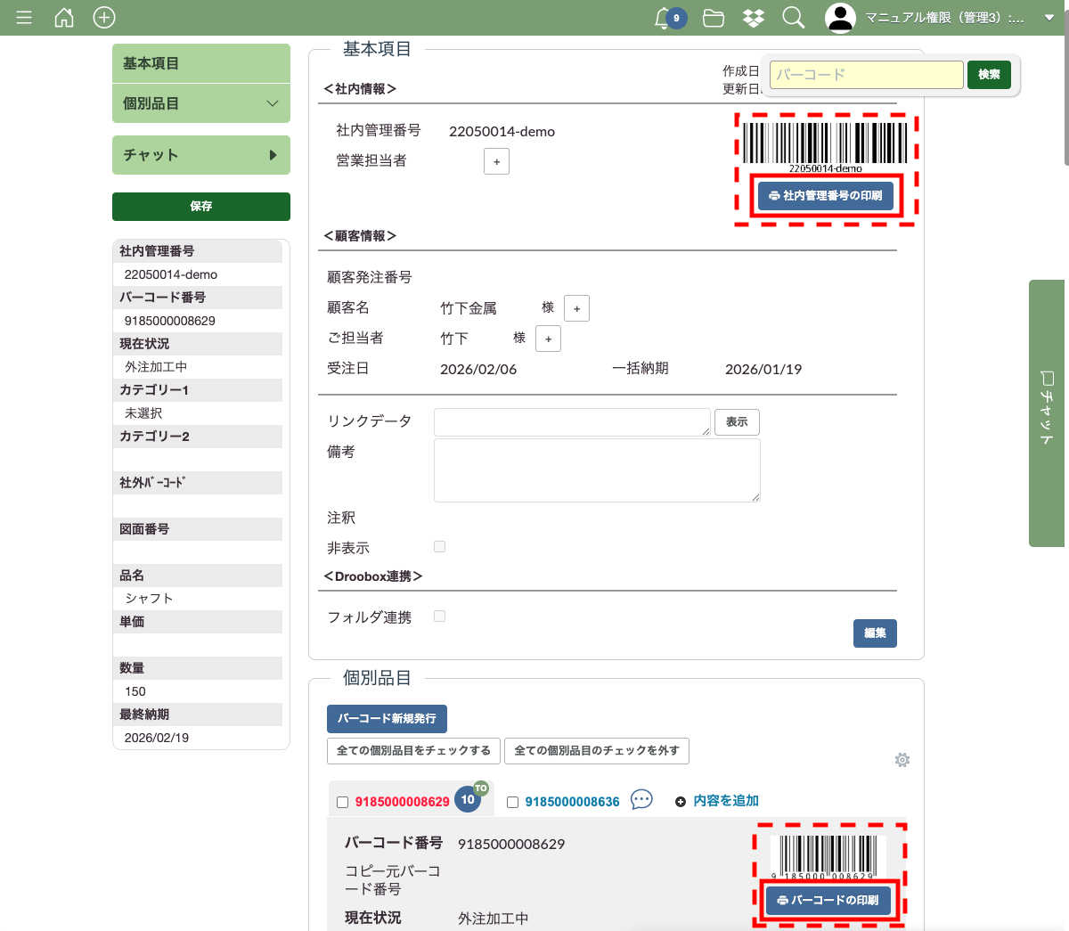This screenshot has height=931, width=1069.
Task: Expand the チャット sidebar panel
Action: tap(201, 155)
